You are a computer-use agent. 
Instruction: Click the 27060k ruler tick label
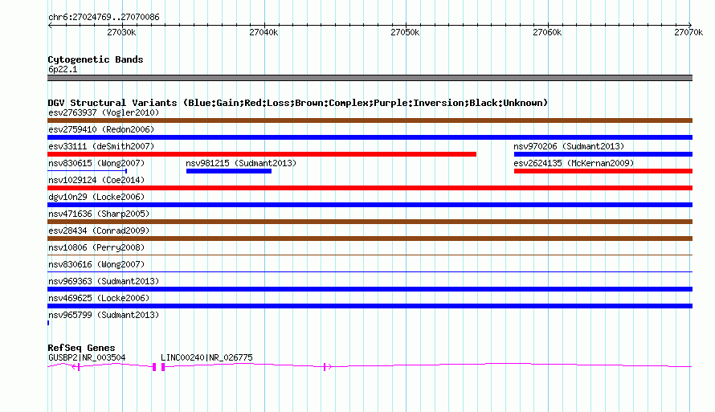click(x=547, y=32)
